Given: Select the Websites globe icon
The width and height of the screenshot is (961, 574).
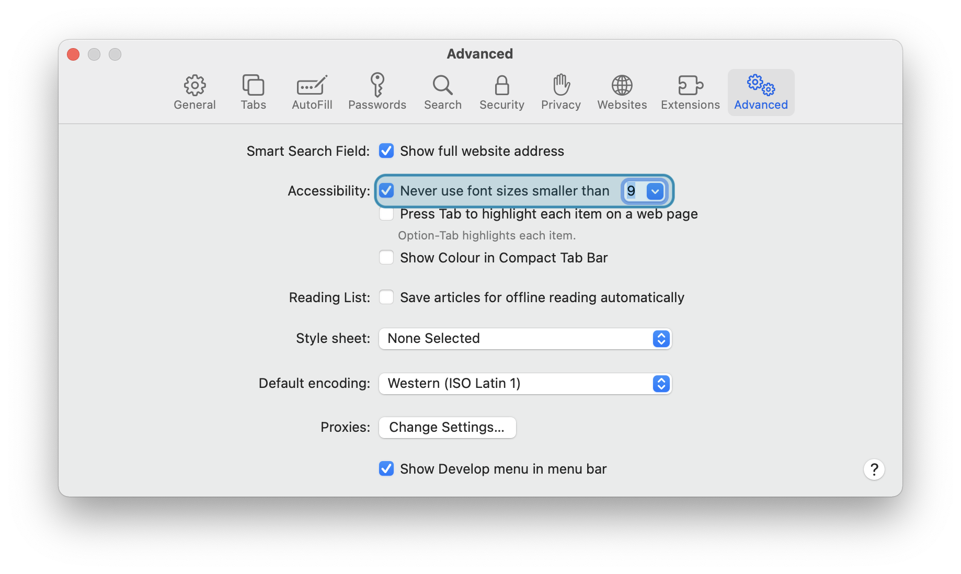Looking at the screenshot, I should tap(622, 92).
